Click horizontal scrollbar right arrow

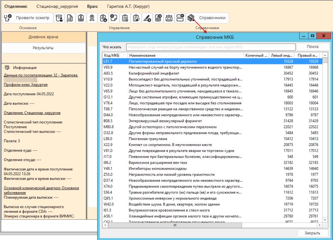coord(320,225)
